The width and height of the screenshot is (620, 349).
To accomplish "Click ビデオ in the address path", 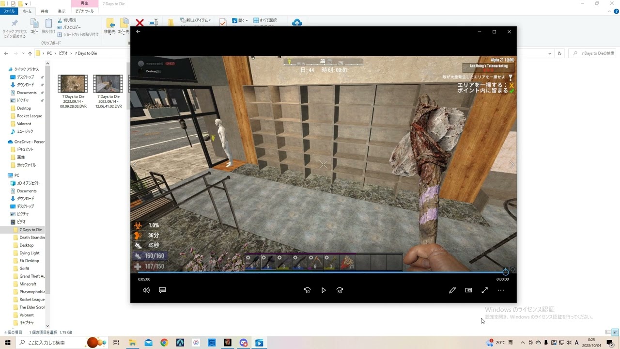I will [63, 53].
